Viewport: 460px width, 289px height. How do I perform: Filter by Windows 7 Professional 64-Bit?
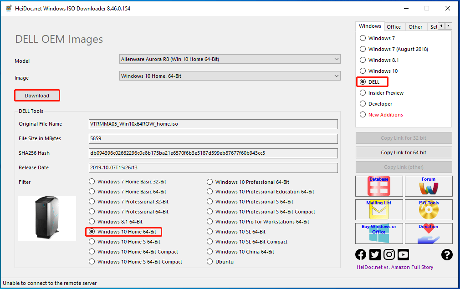coord(129,212)
